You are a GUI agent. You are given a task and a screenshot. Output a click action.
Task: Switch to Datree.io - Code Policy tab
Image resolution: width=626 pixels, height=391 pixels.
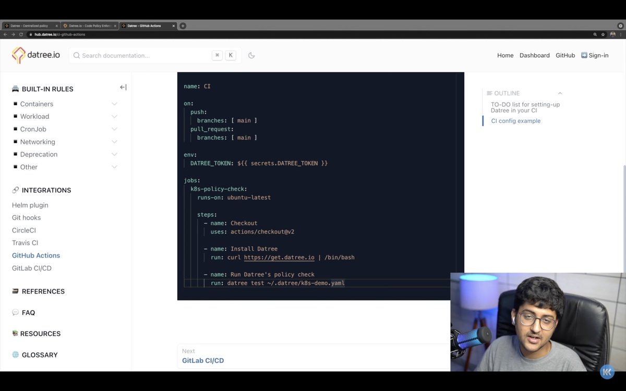click(x=90, y=26)
